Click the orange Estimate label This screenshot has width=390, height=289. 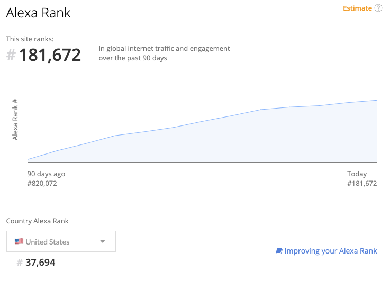(357, 8)
